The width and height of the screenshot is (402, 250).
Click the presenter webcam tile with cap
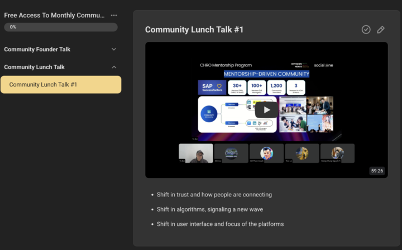196,153
